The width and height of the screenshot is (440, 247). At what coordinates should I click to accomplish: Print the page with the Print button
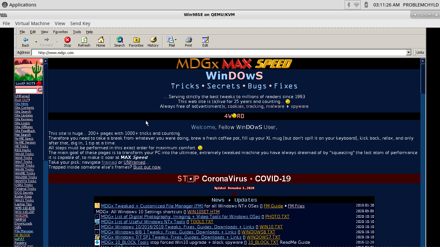tap(188, 42)
